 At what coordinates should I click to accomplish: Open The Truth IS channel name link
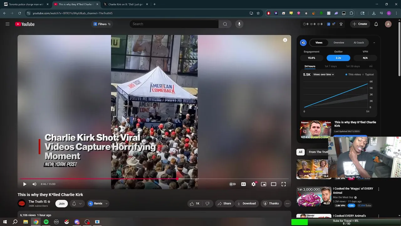(x=38, y=202)
